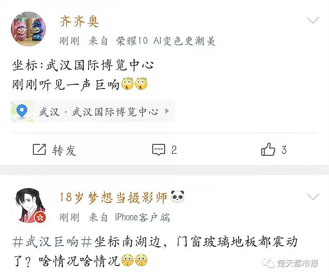View the second user's anime avatar

click(28, 205)
